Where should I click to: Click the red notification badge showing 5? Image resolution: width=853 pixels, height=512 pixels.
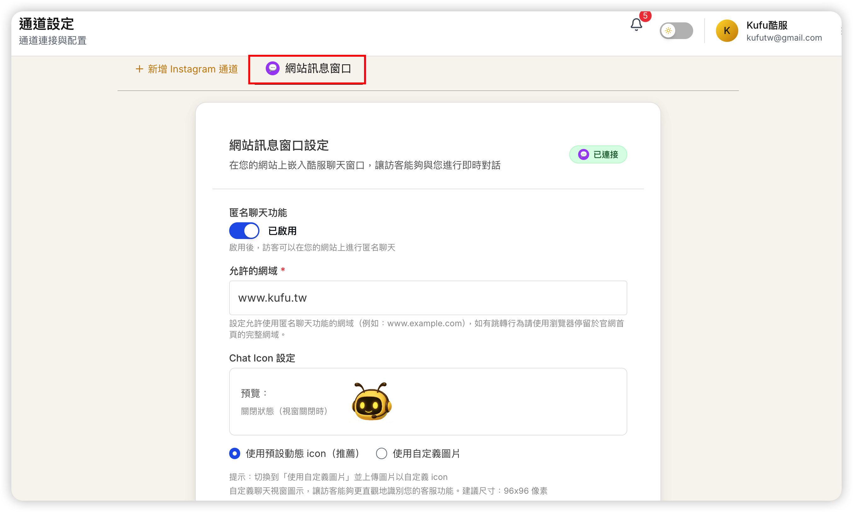pos(645,16)
